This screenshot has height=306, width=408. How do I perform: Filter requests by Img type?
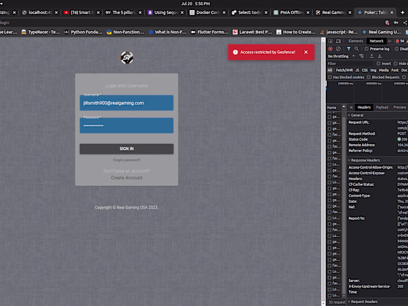pyautogui.click(x=374, y=71)
